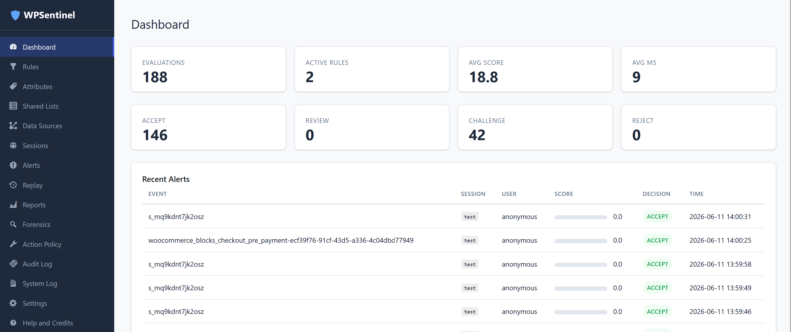This screenshot has width=791, height=332.
Task: Click the Reports chart icon
Action: coord(13,205)
